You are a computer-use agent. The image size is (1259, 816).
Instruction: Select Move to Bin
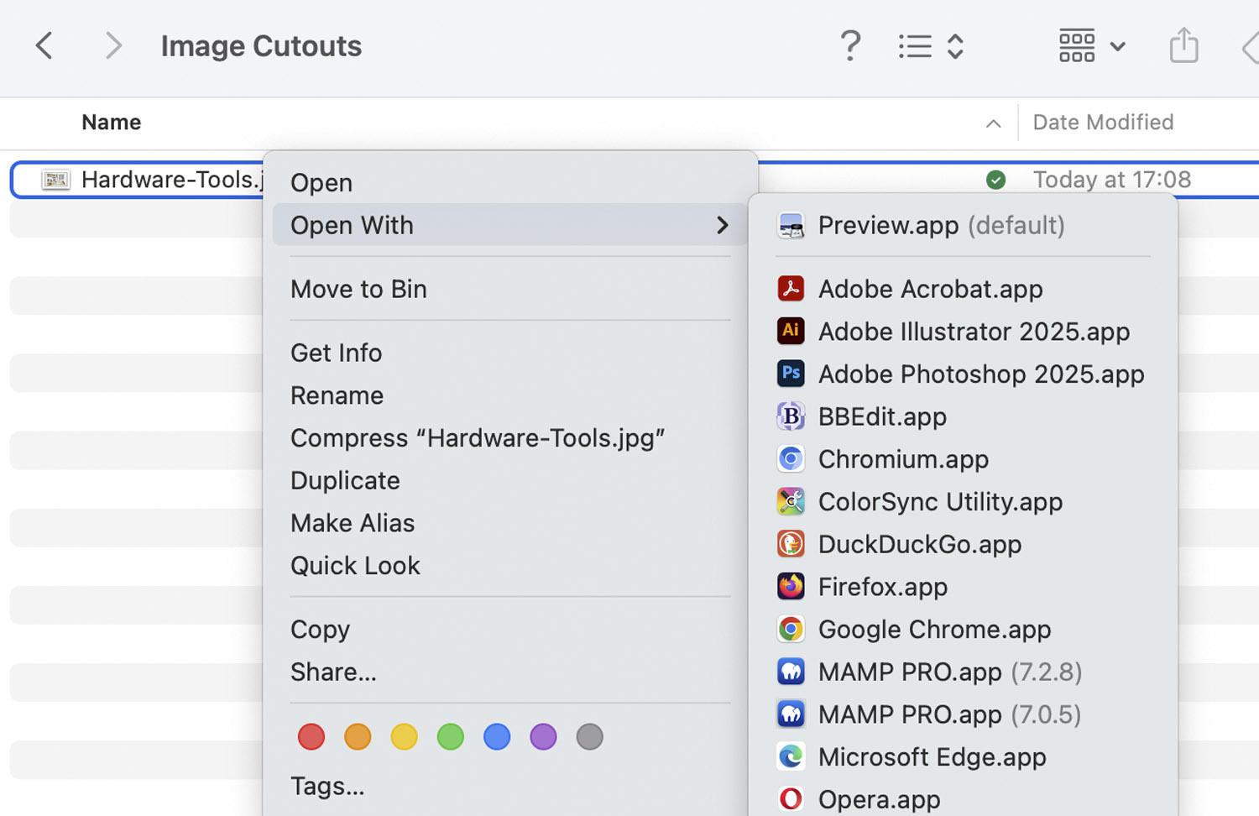[x=358, y=289]
